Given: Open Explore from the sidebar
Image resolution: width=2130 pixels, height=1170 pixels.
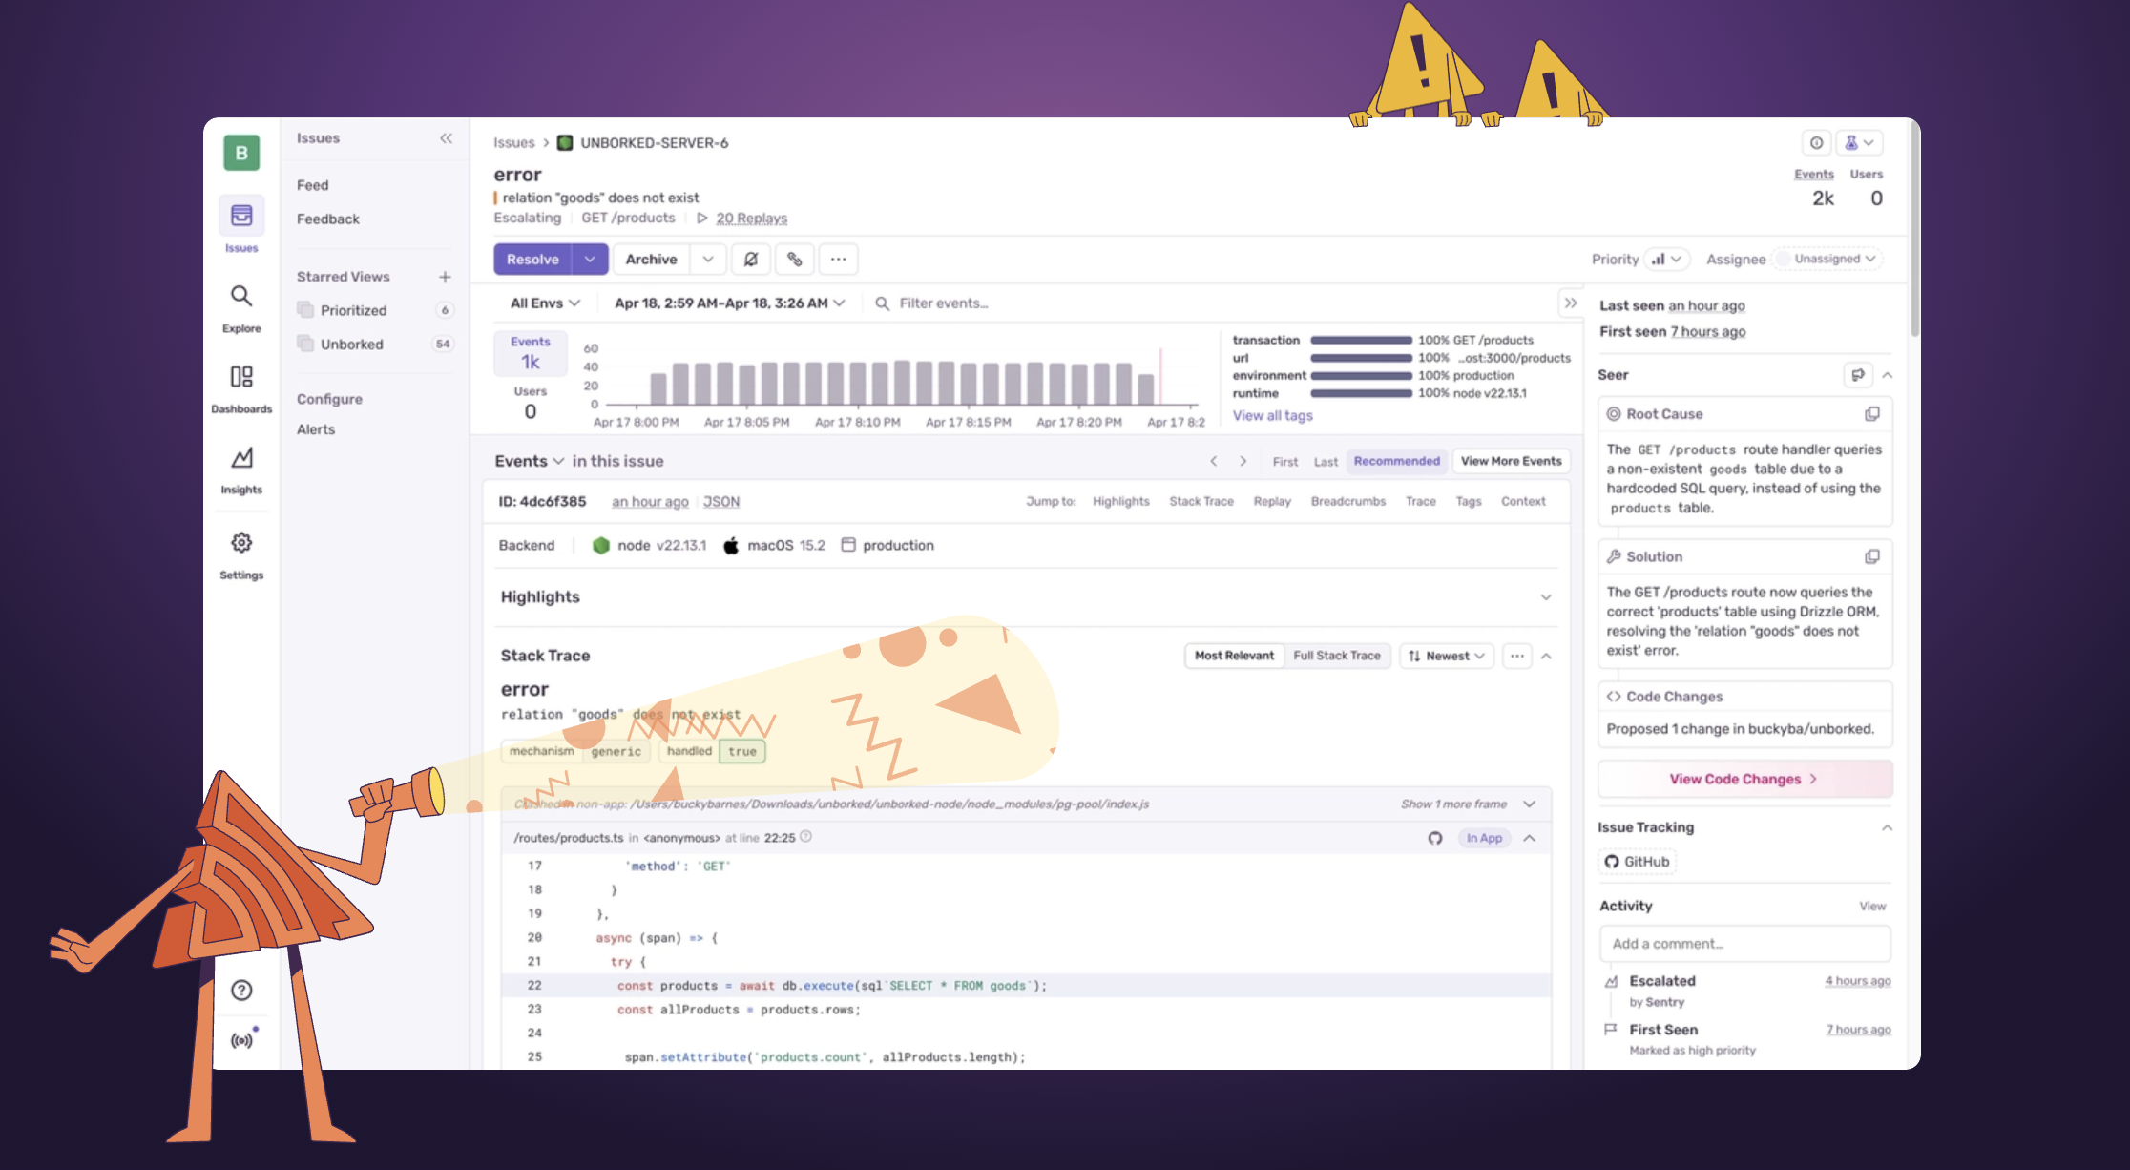Looking at the screenshot, I should (241, 297).
